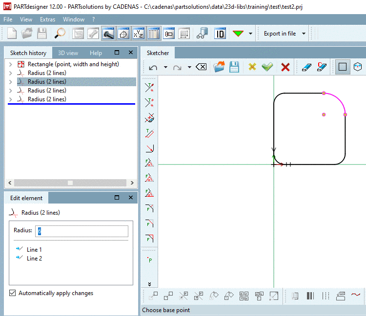Click the backspace delete-last icon
This screenshot has height=316, width=366.
201,67
